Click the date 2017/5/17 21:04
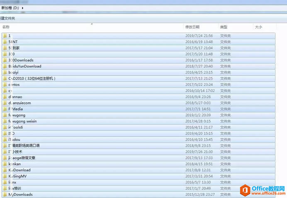 click(199, 48)
